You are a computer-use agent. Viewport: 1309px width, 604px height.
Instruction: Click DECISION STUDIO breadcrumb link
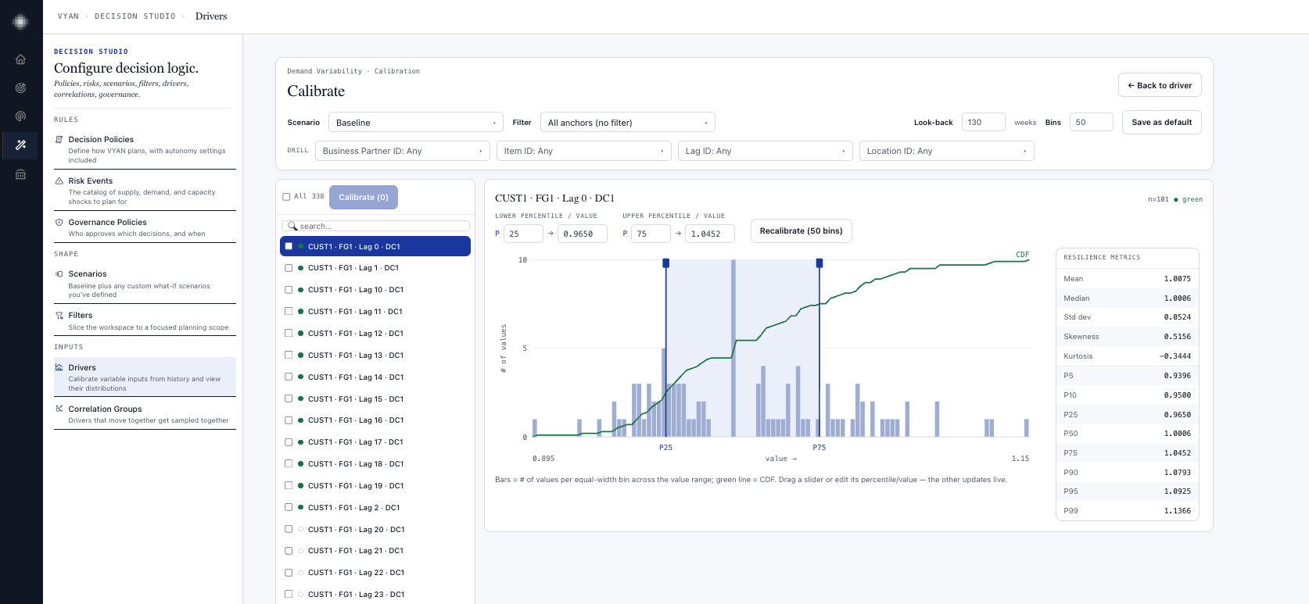(135, 16)
